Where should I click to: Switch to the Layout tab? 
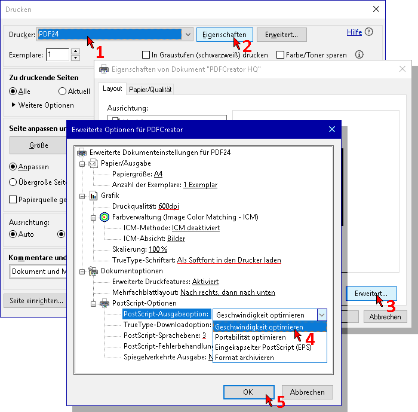point(112,88)
